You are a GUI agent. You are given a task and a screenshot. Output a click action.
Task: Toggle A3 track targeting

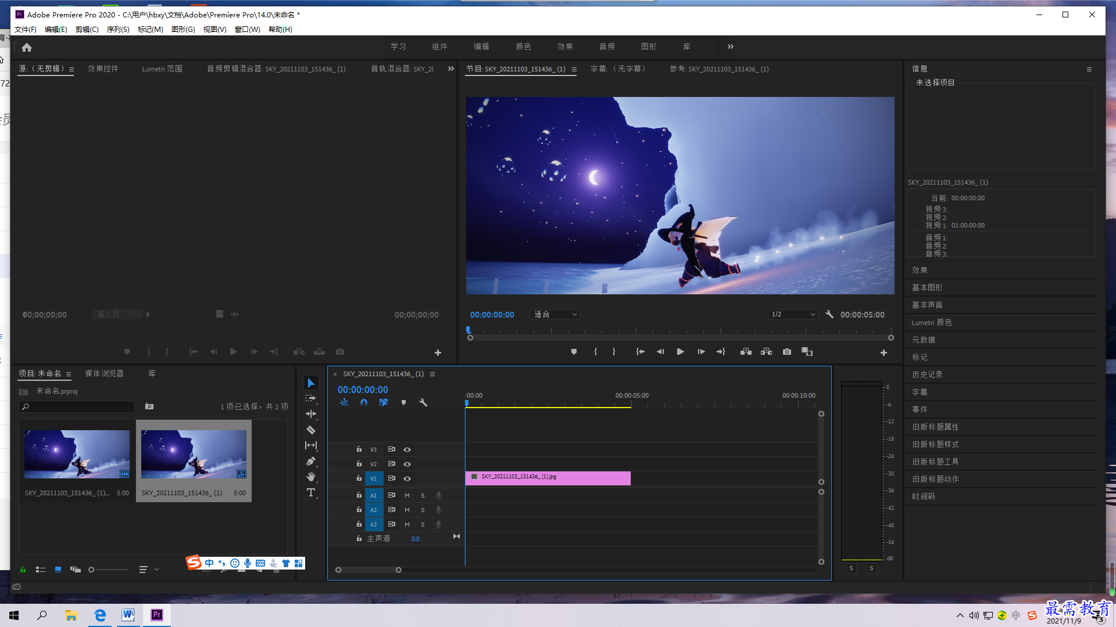(x=374, y=524)
